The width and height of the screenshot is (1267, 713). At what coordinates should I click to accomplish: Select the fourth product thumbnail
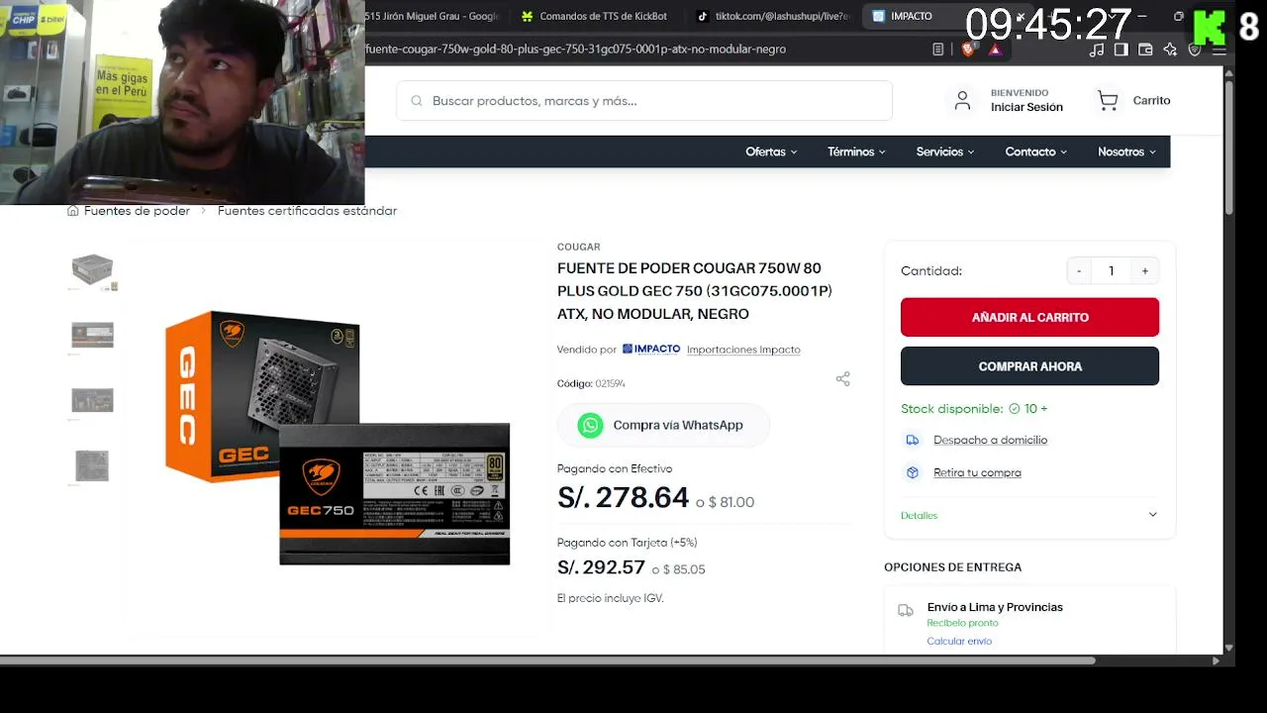point(92,466)
